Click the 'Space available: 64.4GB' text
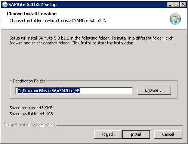 click(x=31, y=114)
